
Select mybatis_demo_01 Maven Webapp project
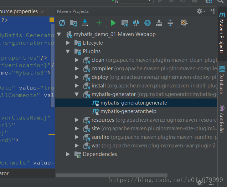136,34
